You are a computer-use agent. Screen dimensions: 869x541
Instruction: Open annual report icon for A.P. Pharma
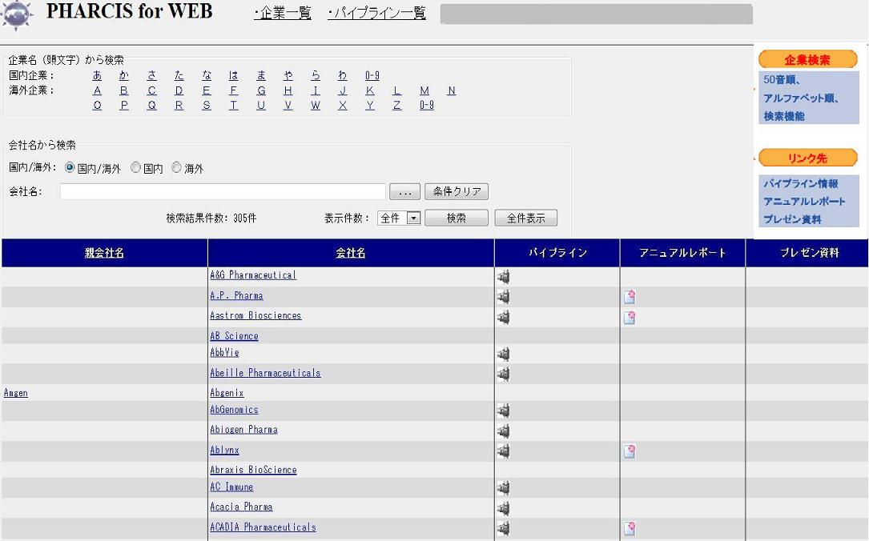(629, 297)
